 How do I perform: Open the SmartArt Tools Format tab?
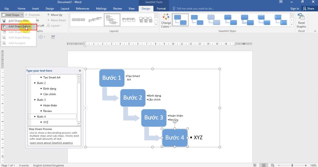pyautogui.click(x=161, y=8)
